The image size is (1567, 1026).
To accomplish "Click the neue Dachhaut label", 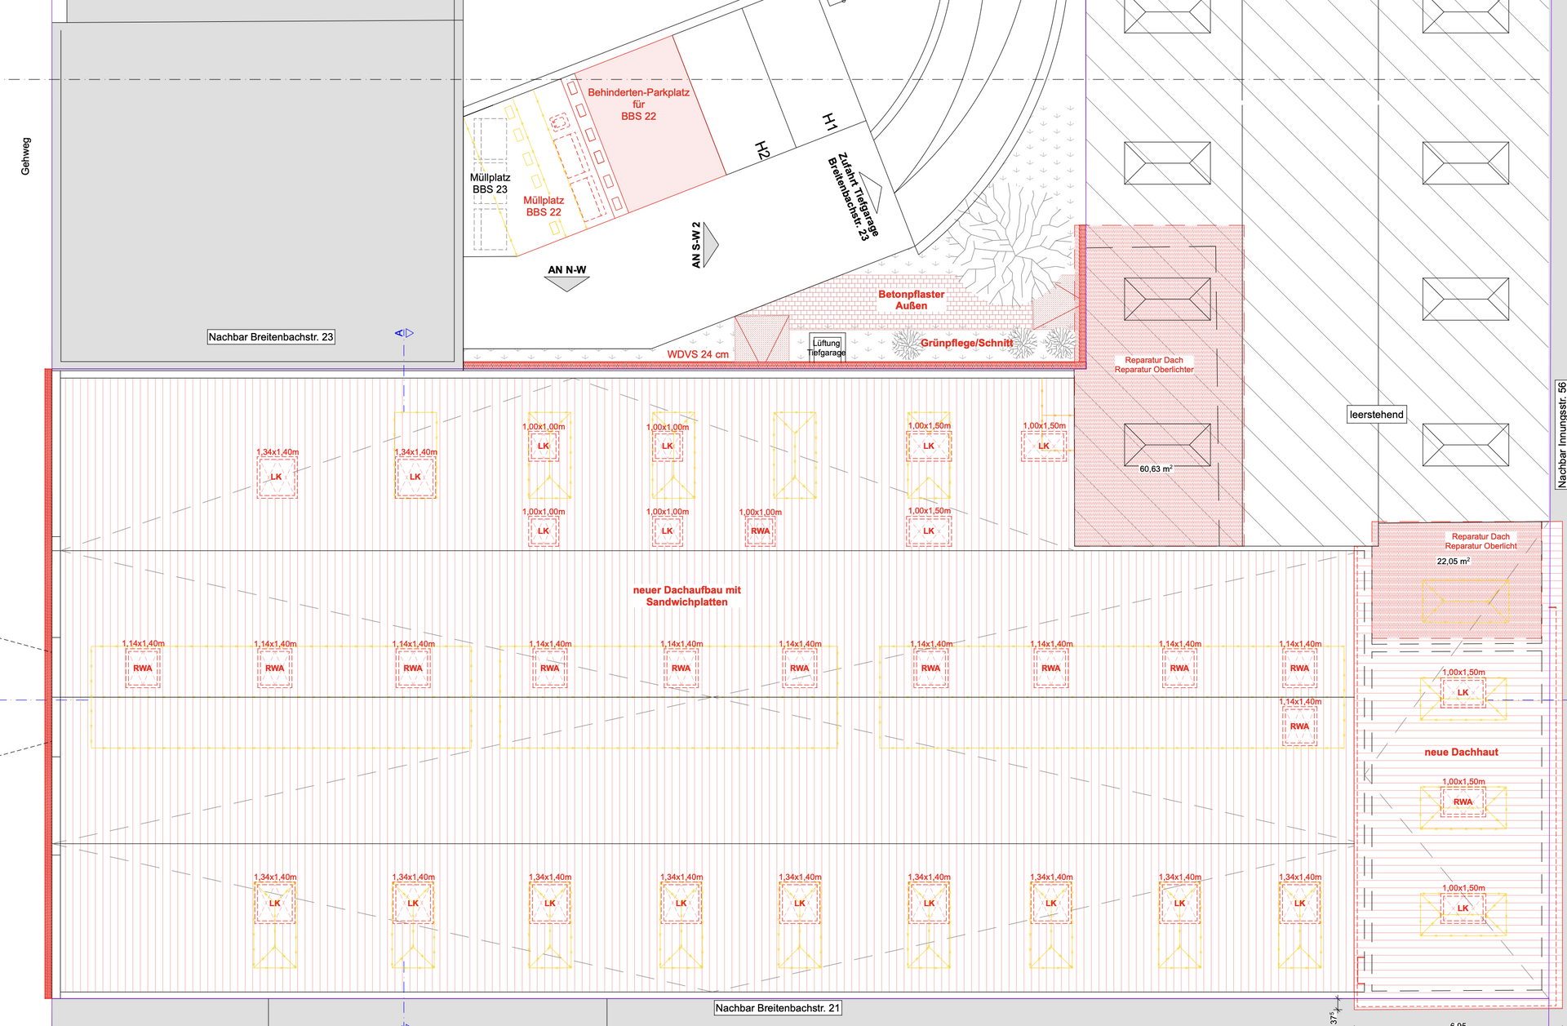I will [1461, 752].
